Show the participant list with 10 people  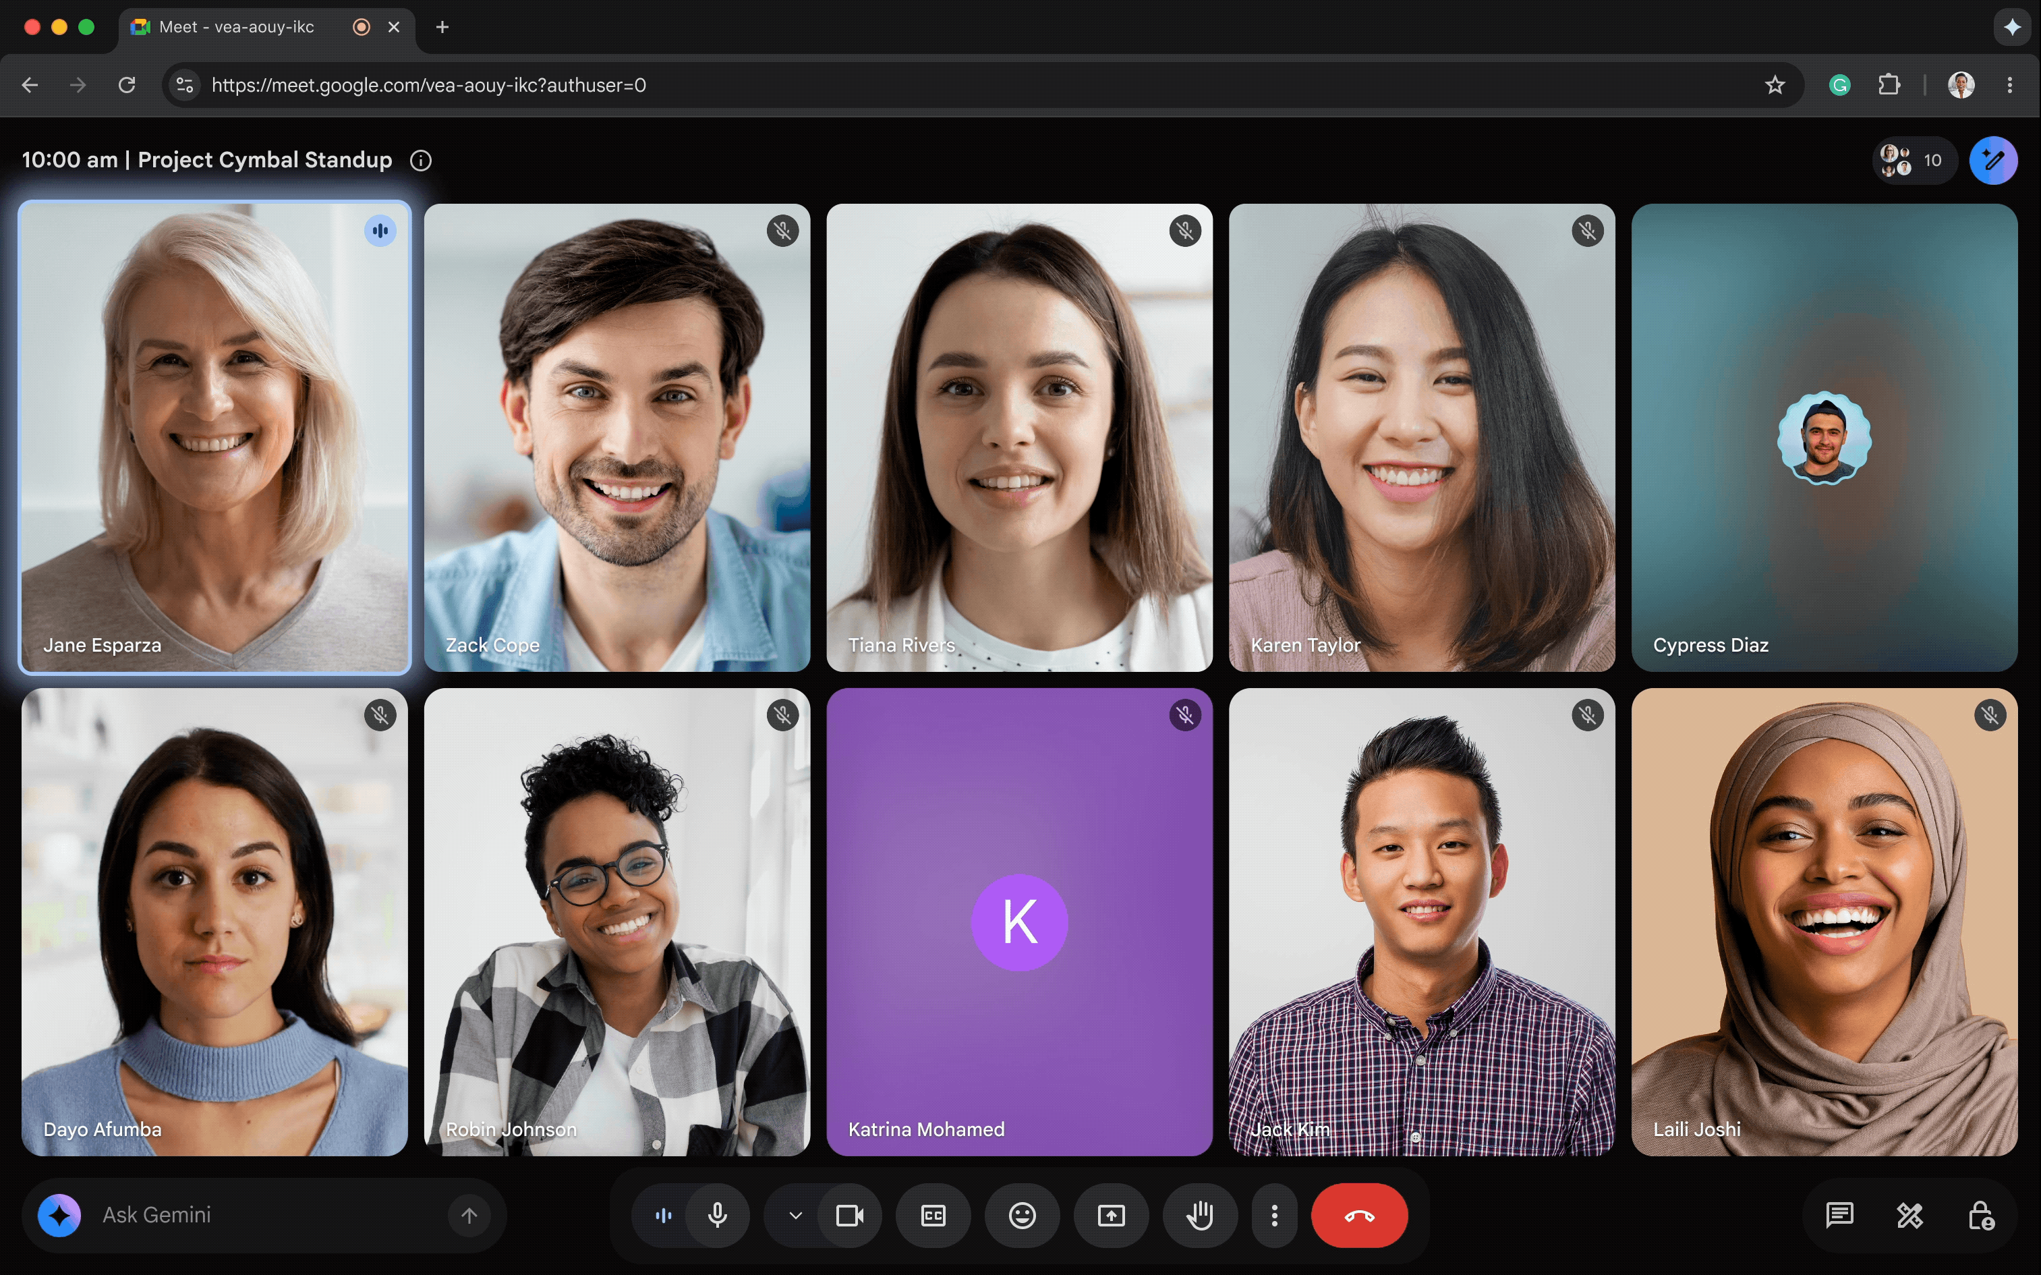pyautogui.click(x=1914, y=161)
